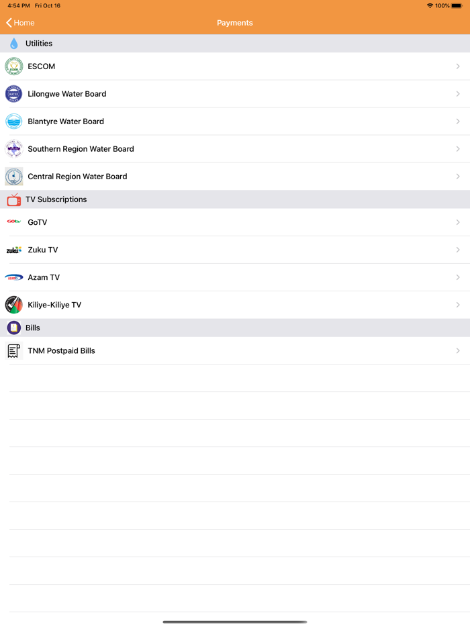Viewport: 470px width, 627px height.
Task: Select the Kiliye-Kiliye TV logo
Action: pyautogui.click(x=13, y=305)
